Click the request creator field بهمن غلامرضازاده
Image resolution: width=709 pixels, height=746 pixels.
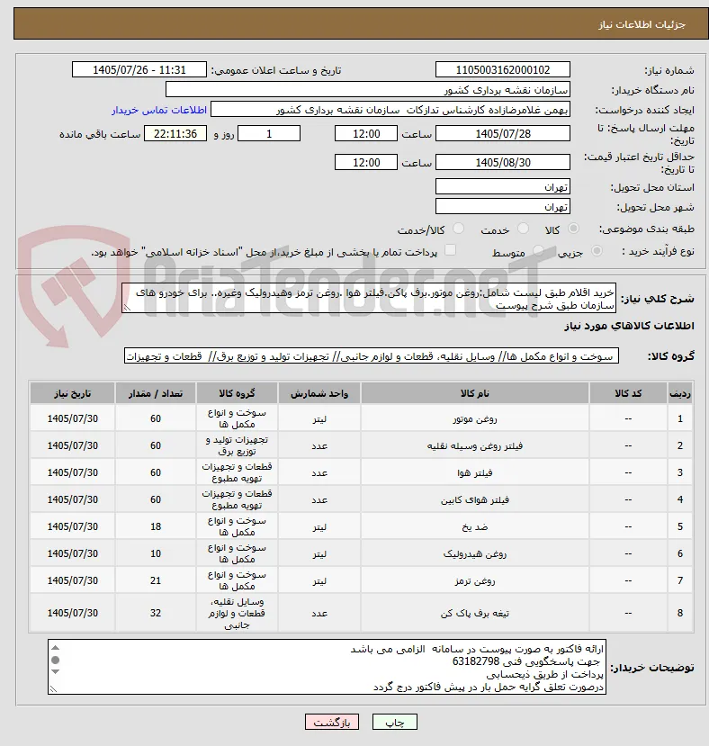click(390, 110)
